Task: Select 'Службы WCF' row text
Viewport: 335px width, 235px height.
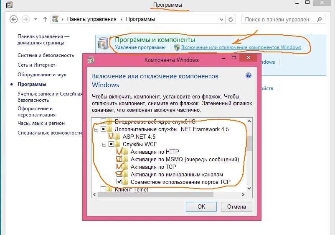Action: [140, 144]
